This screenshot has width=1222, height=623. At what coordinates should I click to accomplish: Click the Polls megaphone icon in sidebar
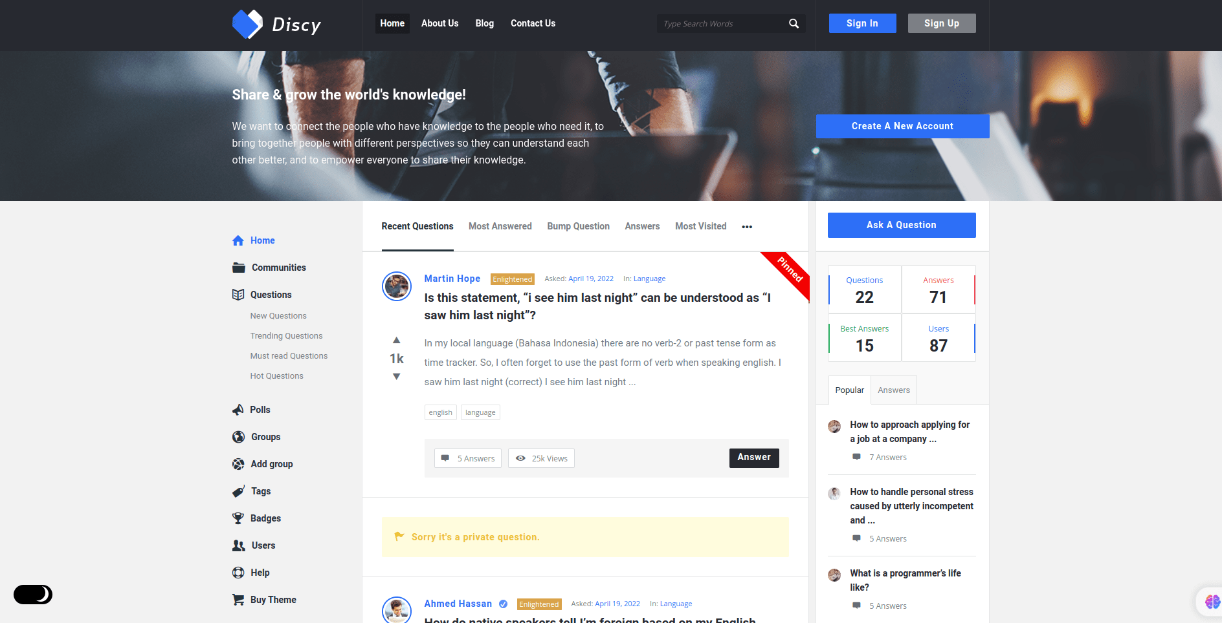point(238,409)
